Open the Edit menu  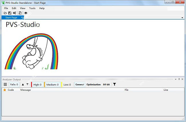pos(14,8)
